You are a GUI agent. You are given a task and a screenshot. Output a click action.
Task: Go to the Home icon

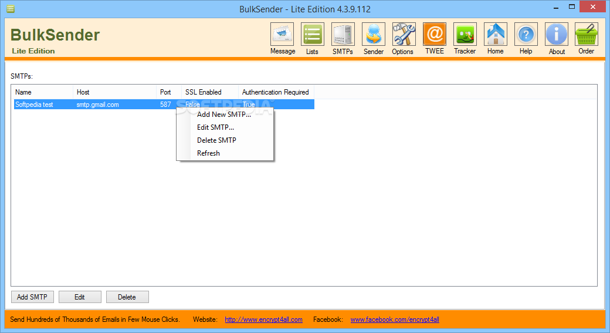495,34
